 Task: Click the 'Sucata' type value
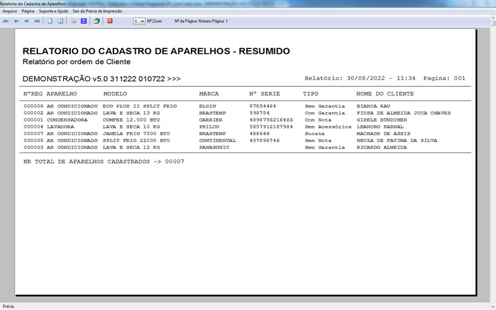(x=314, y=134)
